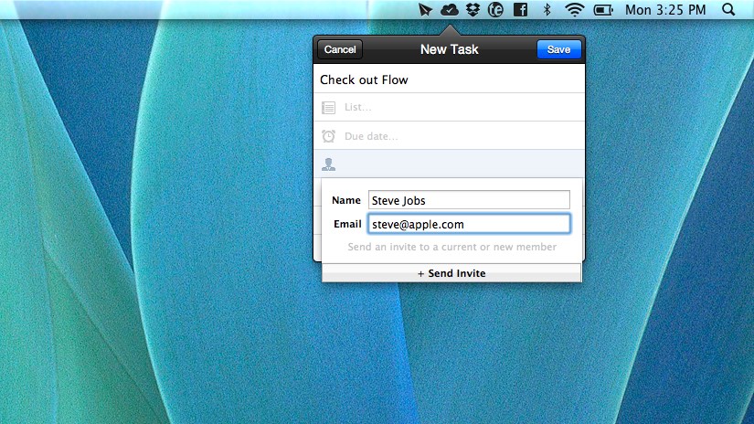754x424 pixels.
Task: Click the arrow cursor menu bar icon
Action: pos(425,10)
